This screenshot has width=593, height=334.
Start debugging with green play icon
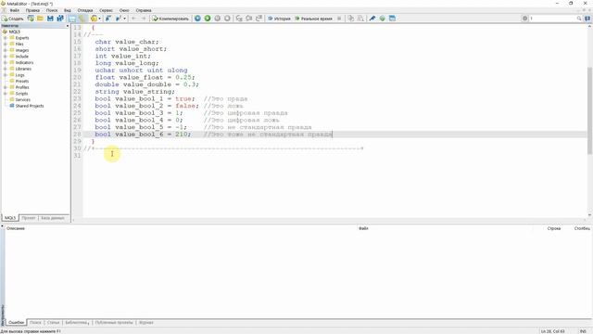click(x=208, y=19)
